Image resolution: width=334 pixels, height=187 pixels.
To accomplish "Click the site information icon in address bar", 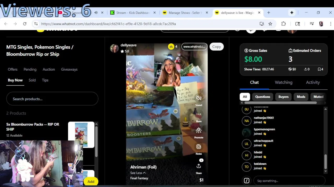I will (36, 24).
